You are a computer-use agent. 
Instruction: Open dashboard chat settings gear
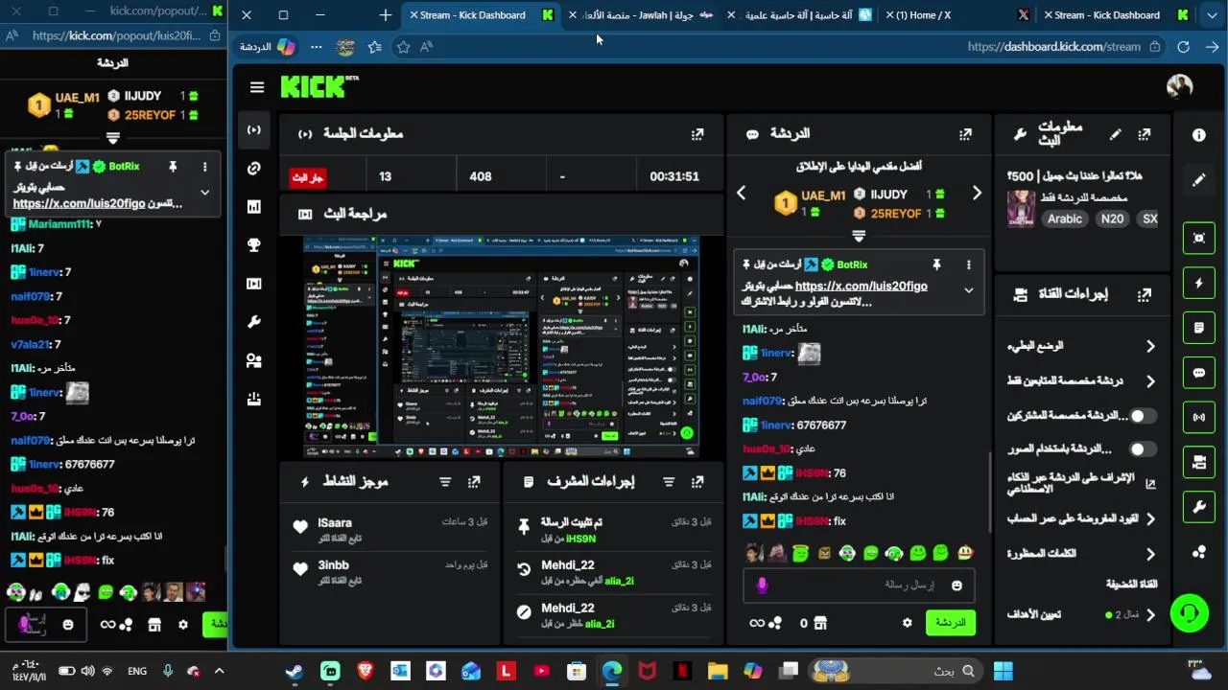click(907, 623)
